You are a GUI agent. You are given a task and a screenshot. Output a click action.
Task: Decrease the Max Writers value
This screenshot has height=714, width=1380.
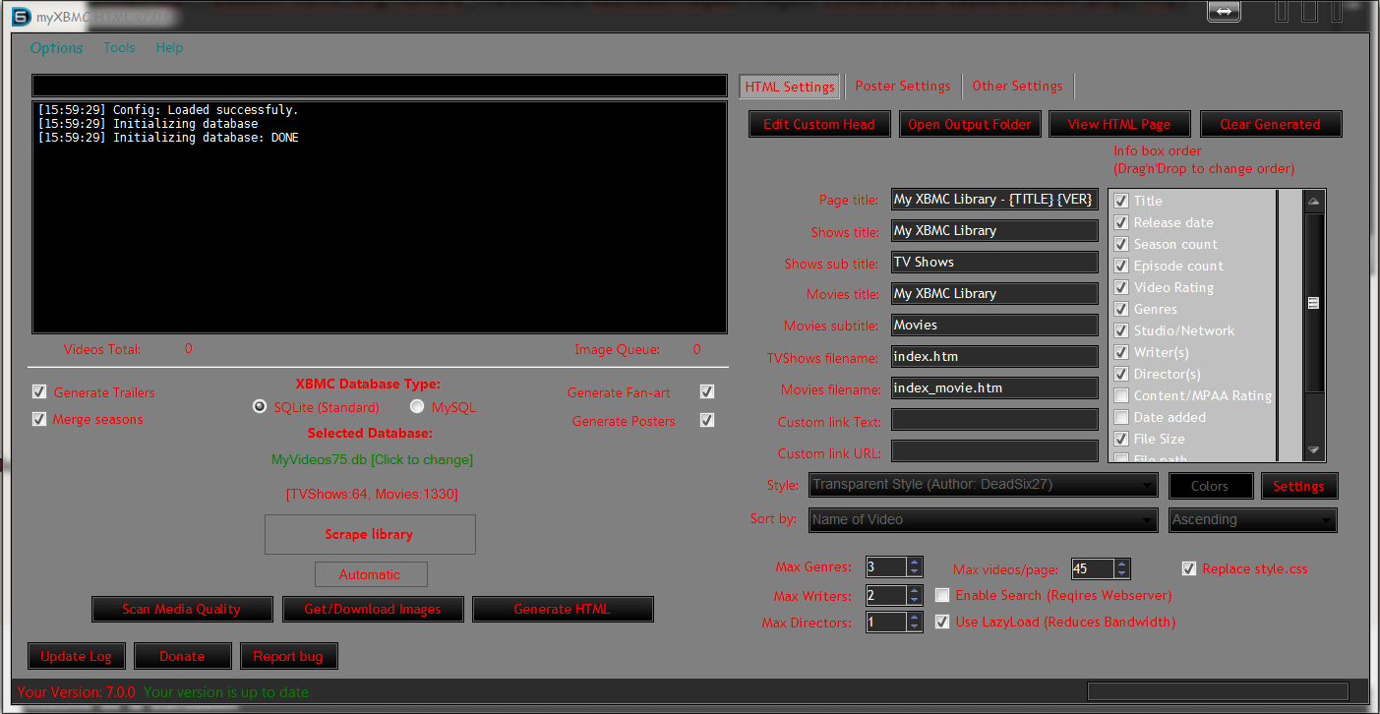tap(915, 600)
